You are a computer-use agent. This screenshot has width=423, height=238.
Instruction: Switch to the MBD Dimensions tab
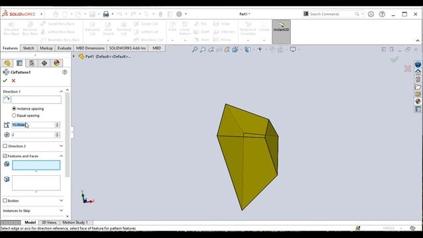(90, 48)
